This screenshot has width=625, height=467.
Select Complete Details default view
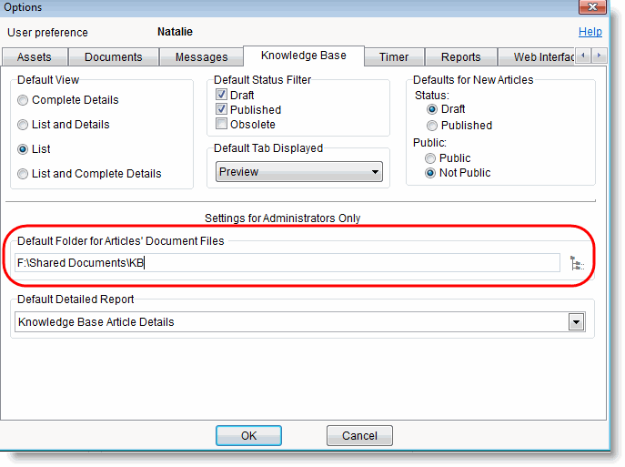coord(24,100)
